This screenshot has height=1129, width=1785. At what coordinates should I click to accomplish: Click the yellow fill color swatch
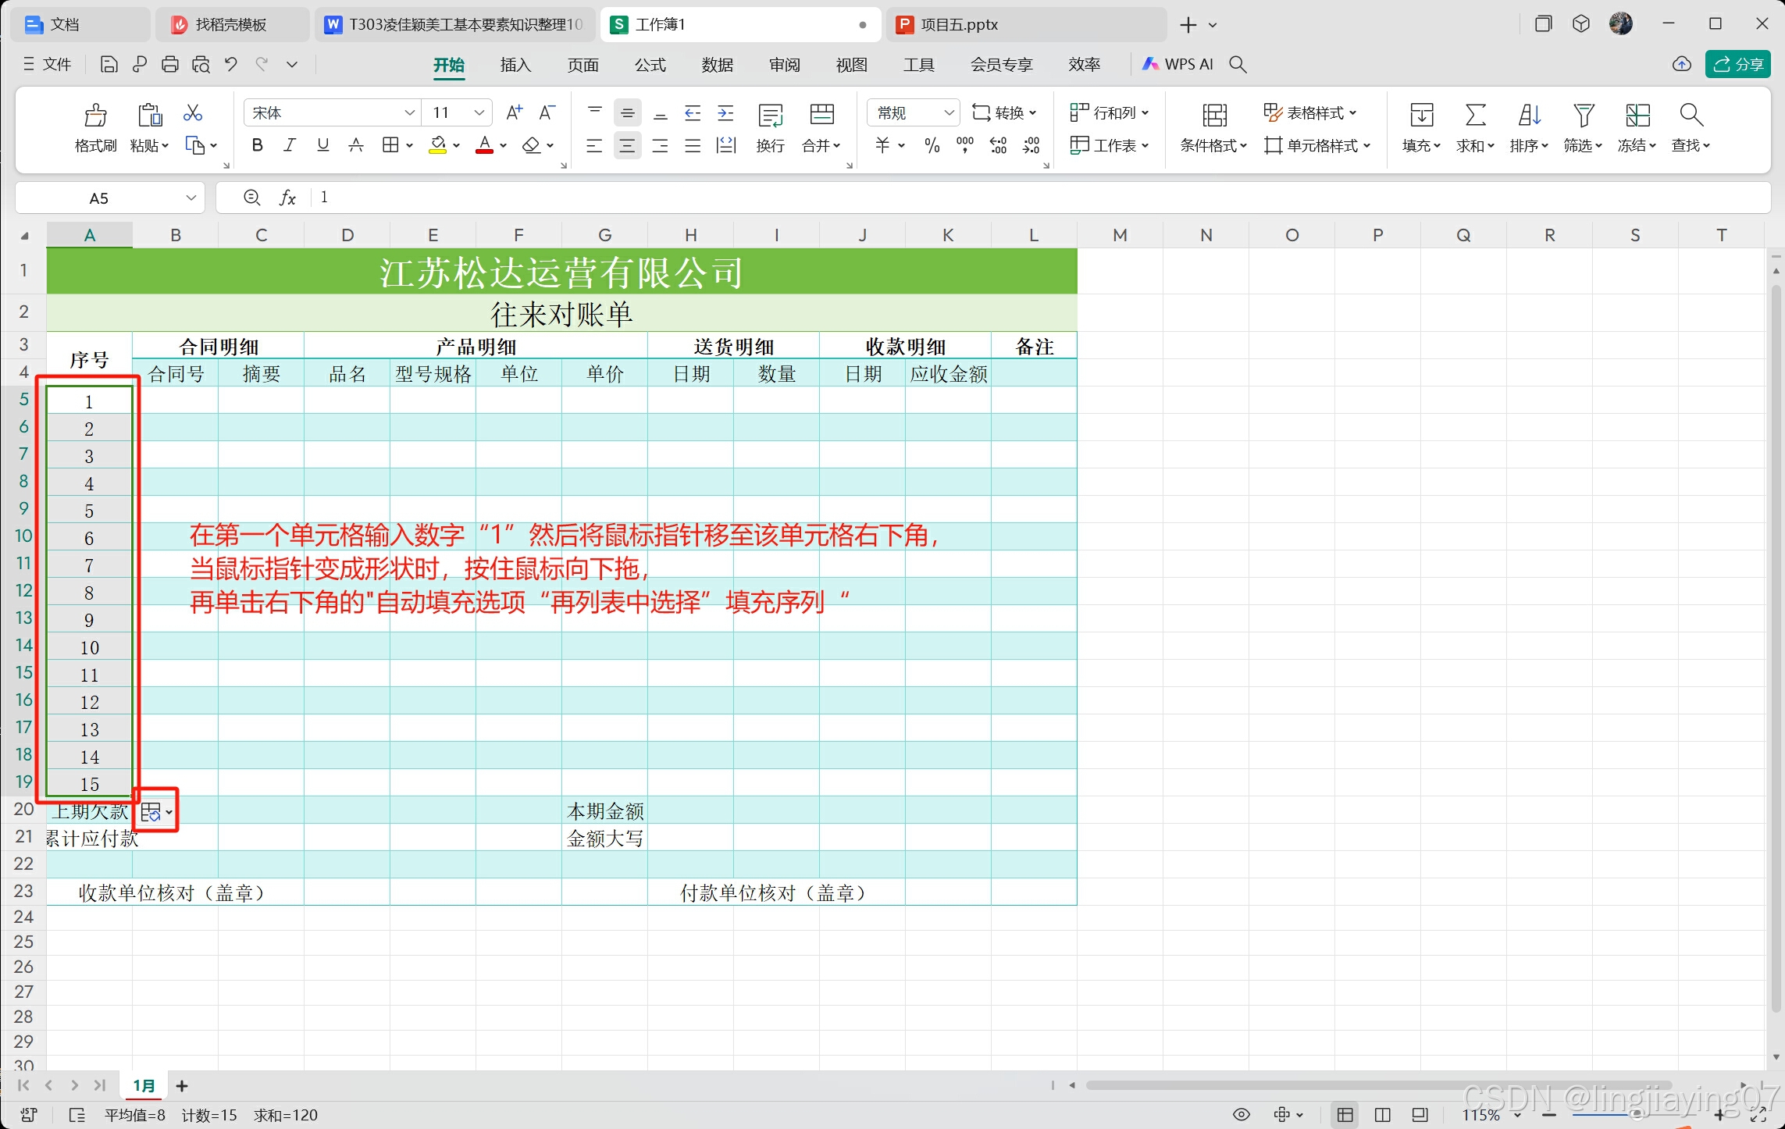(438, 145)
